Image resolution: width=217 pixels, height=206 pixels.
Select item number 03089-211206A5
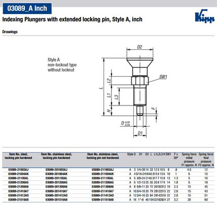click(x=103, y=182)
